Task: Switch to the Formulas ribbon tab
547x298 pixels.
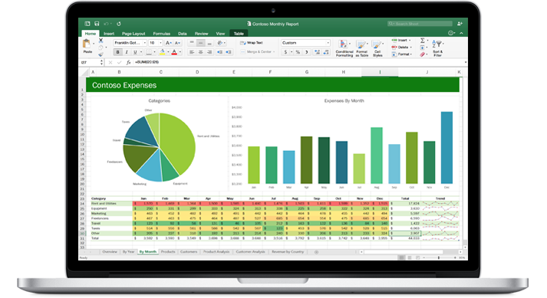Action: click(x=162, y=34)
